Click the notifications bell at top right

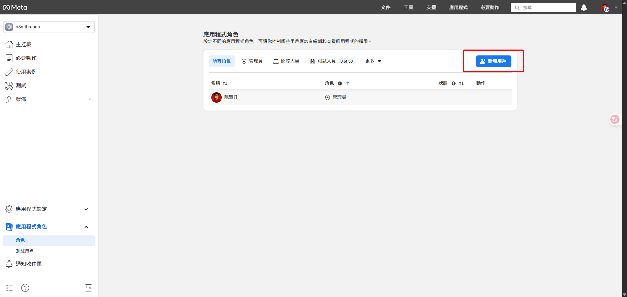pyautogui.click(x=584, y=7)
